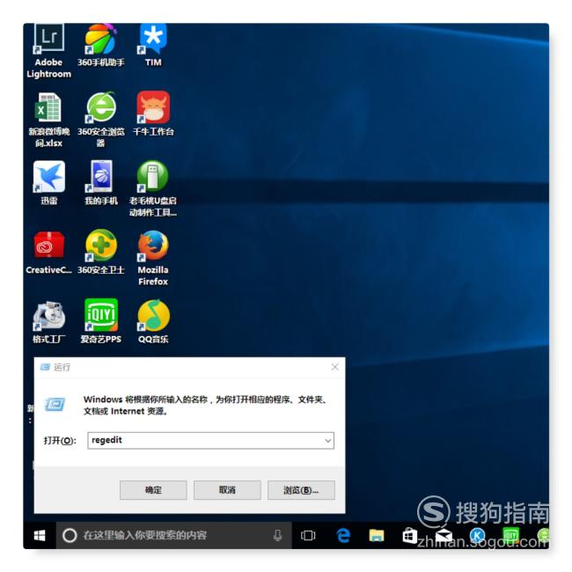Click the green iQIYI taskbar icon

coord(510,536)
